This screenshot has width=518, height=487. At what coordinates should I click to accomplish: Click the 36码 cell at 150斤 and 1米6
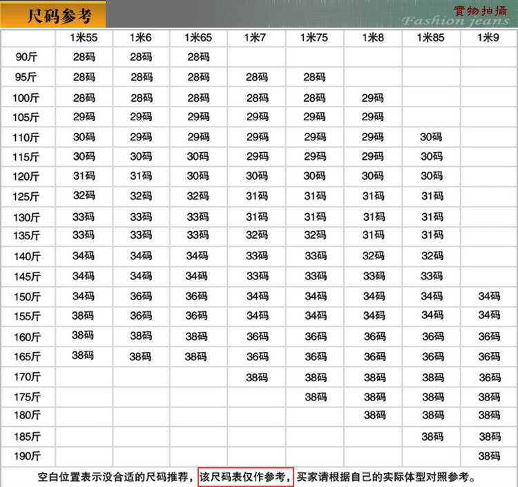[x=141, y=296]
